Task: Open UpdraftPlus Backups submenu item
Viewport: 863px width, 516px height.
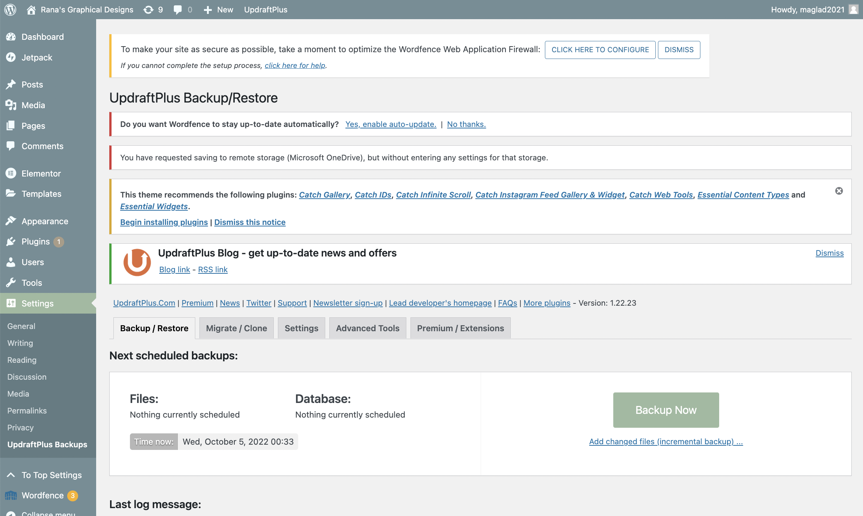Action: coord(47,445)
